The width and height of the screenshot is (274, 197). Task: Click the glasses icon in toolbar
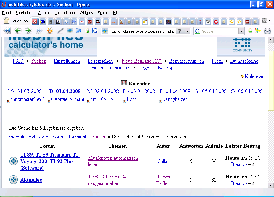pos(267,31)
